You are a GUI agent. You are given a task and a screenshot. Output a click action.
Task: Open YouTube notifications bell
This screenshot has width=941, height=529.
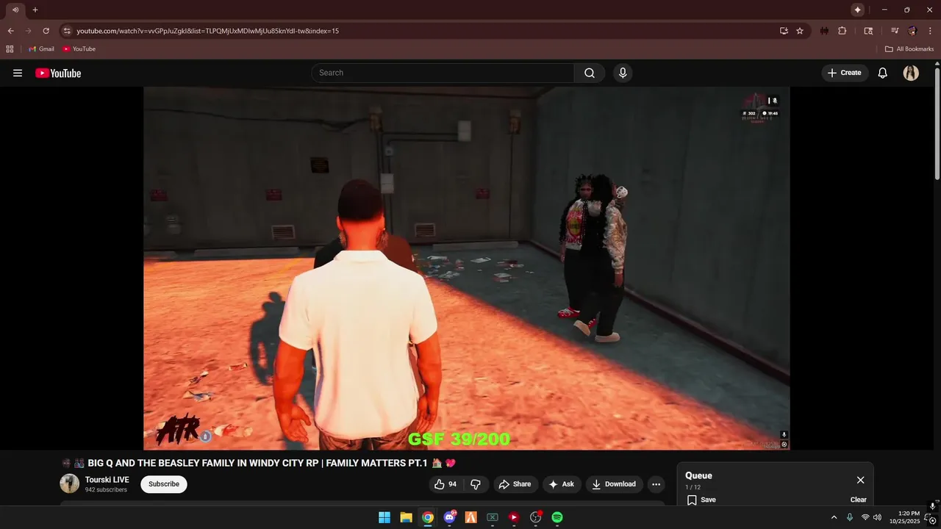[x=883, y=73]
